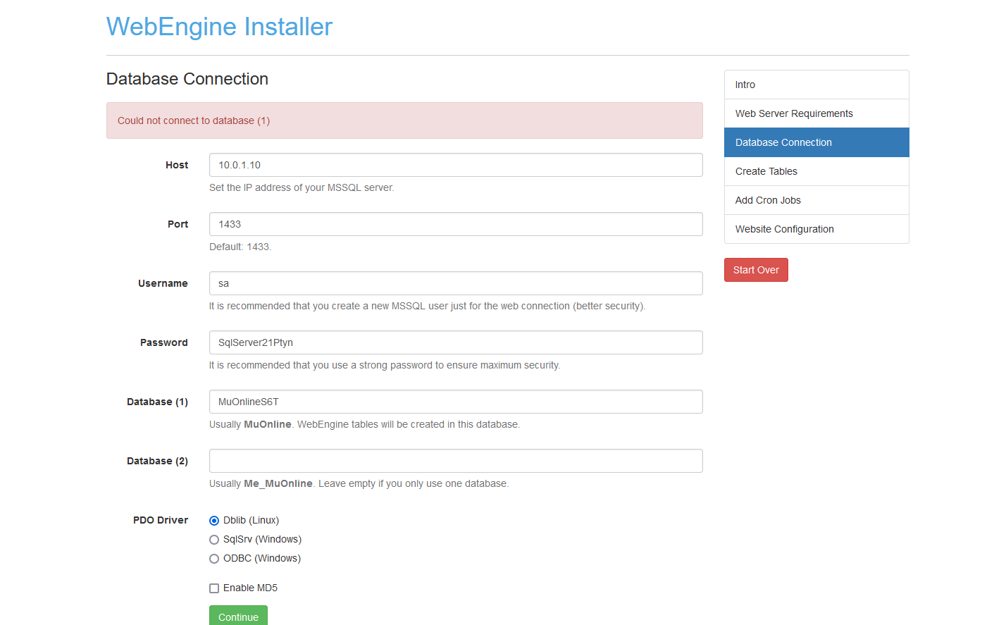Screen dimensions: 994x625
Task: Select the Dblib (Linux) PDO driver
Action: point(214,521)
